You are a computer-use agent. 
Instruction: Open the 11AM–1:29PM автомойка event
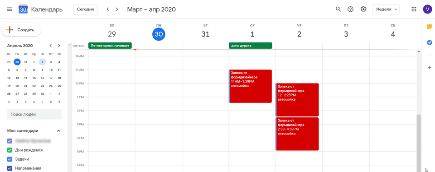pyautogui.click(x=250, y=86)
